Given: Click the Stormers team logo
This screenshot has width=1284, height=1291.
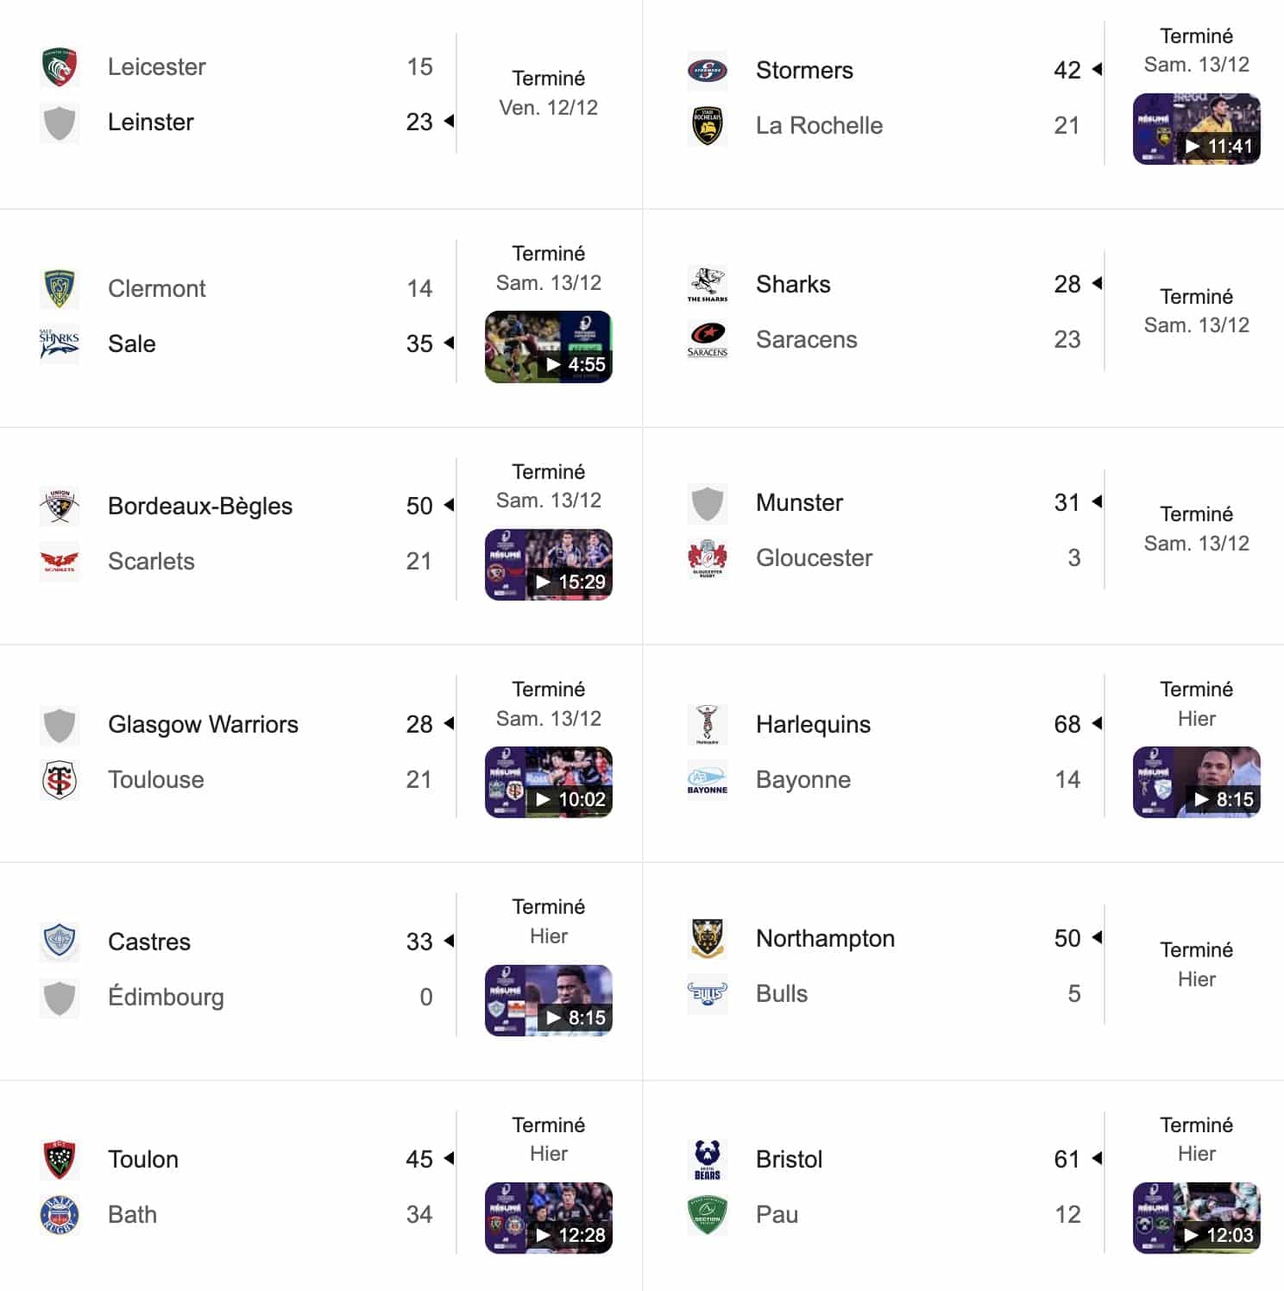Looking at the screenshot, I should click(707, 71).
